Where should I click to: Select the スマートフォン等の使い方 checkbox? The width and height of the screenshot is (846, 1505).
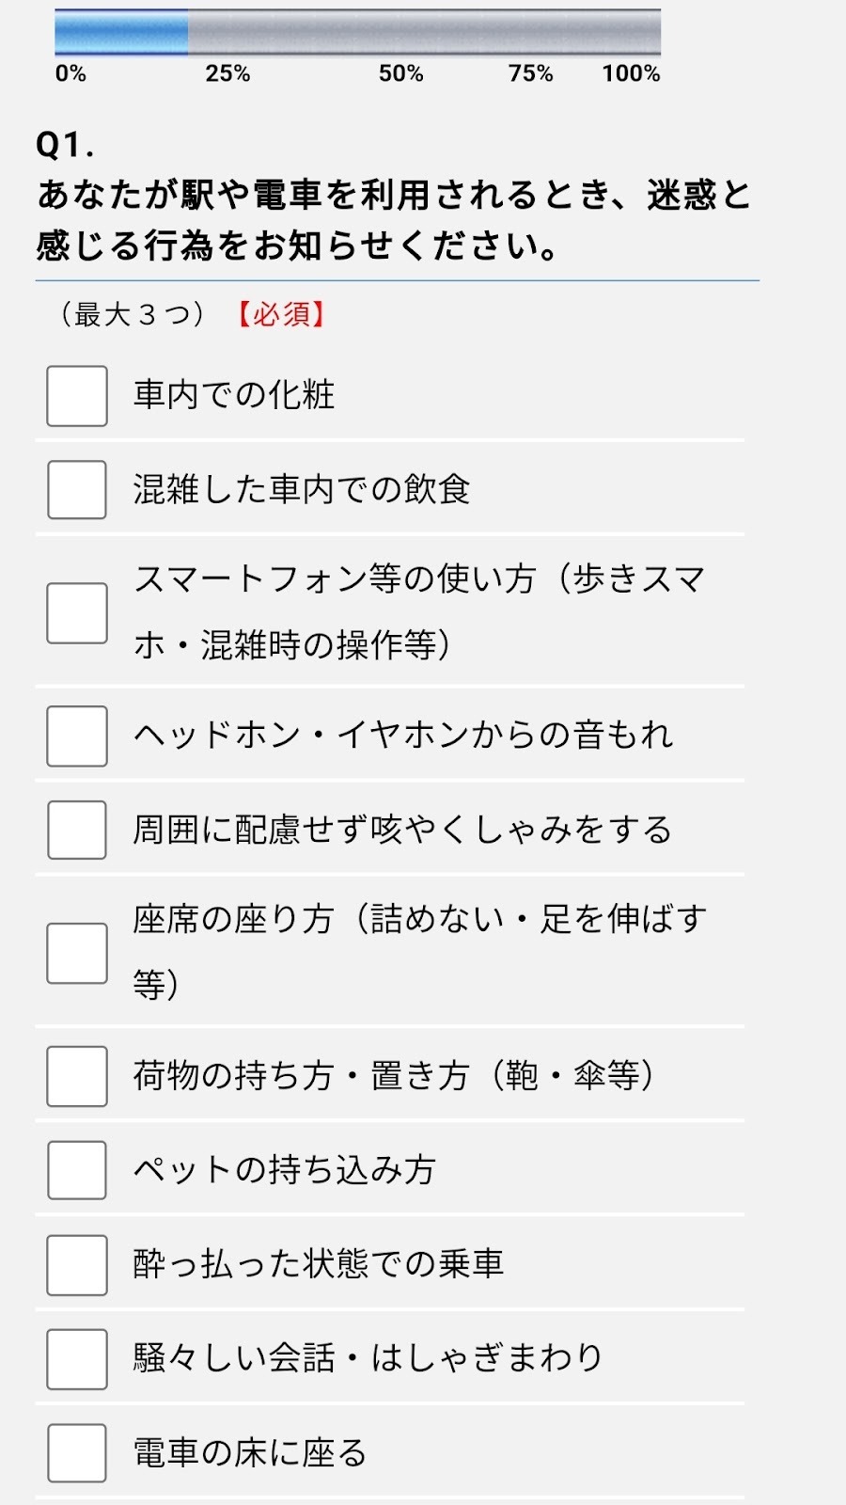click(x=77, y=613)
